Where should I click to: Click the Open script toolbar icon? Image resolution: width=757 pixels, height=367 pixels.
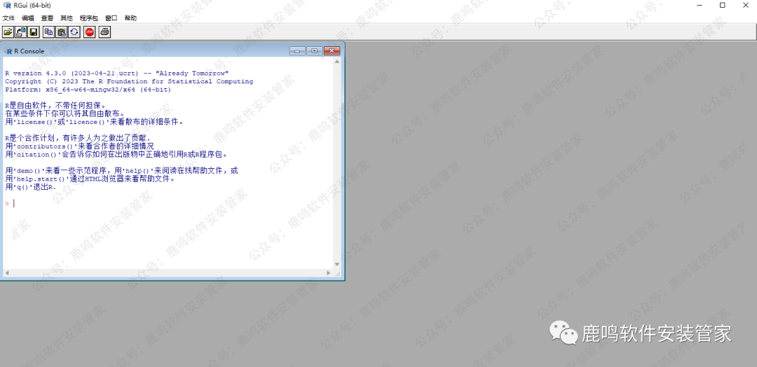[8, 32]
